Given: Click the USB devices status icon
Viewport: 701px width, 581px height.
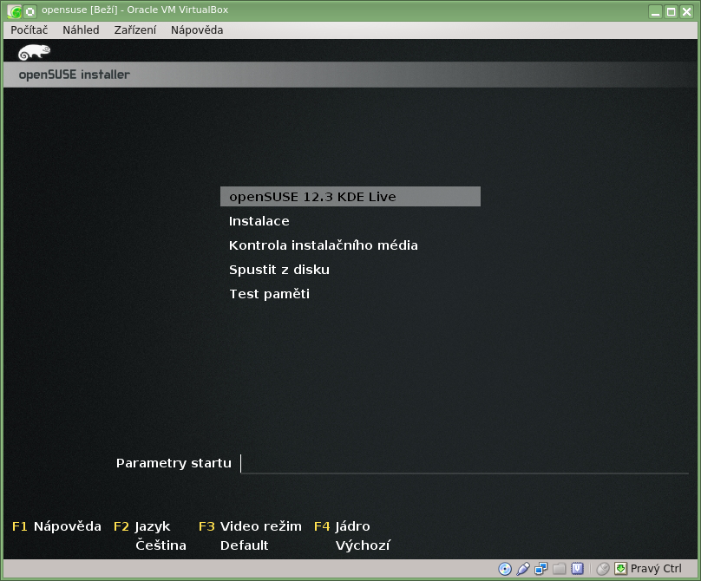Looking at the screenshot, I should (x=523, y=569).
